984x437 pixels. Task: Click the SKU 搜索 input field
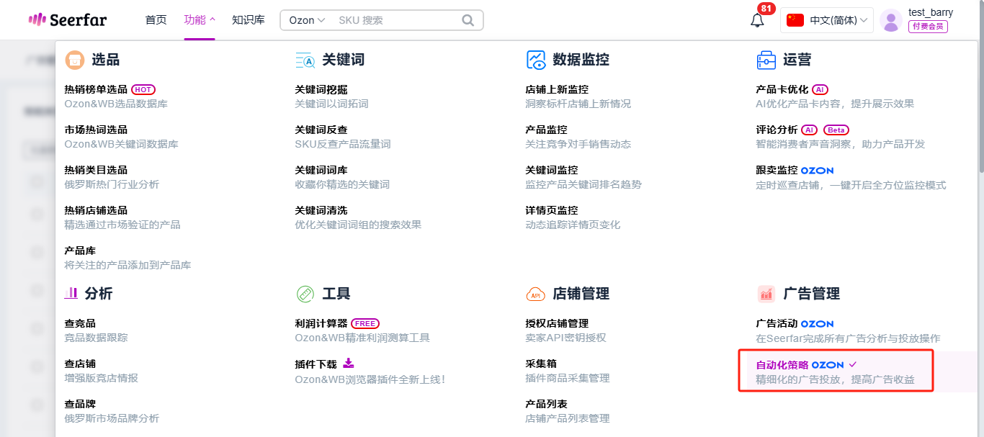click(x=396, y=20)
